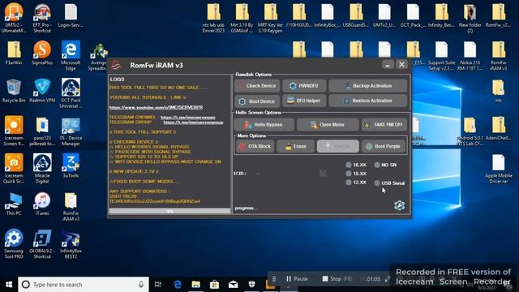
Task: Click the OTA Block button
Action: click(255, 146)
